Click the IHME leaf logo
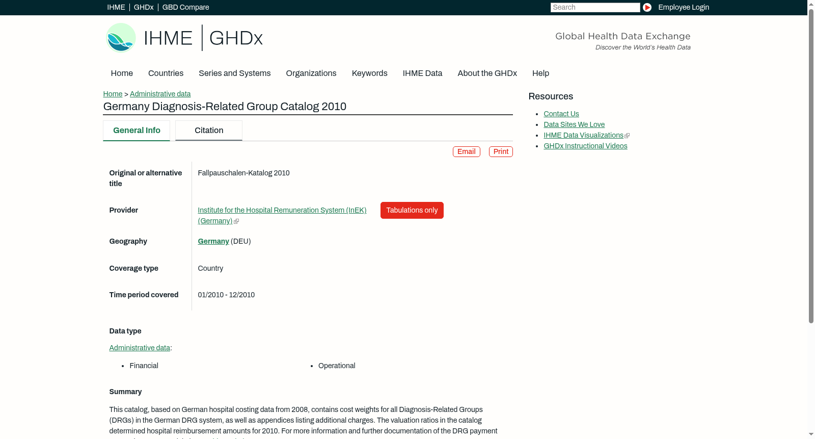Image resolution: width=815 pixels, height=439 pixels. coord(121,38)
